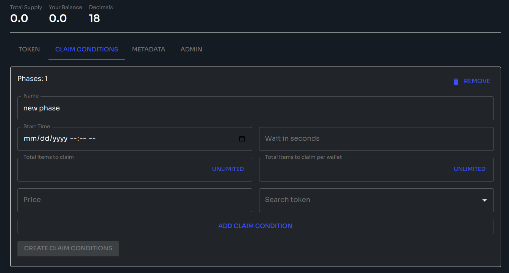Set Total items to claim to UNLIMITED
509x273 pixels.
point(228,169)
